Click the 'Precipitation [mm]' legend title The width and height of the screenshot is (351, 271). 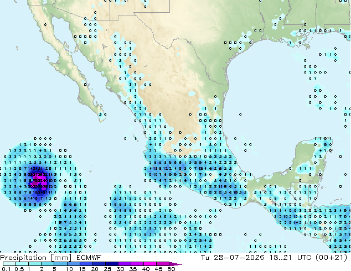(x=36, y=258)
